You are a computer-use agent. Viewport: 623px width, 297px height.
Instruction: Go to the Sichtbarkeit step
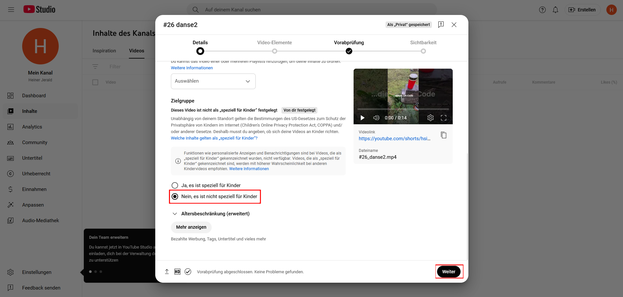click(x=423, y=51)
